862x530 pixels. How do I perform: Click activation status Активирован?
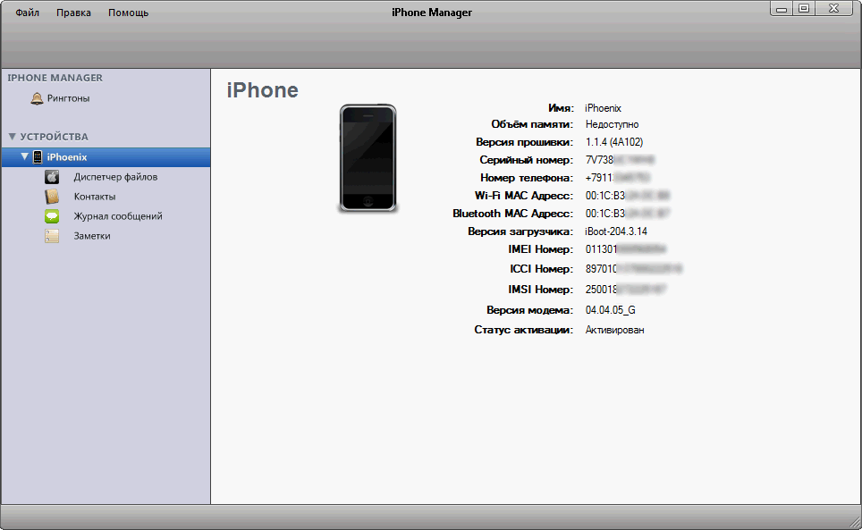pos(614,330)
